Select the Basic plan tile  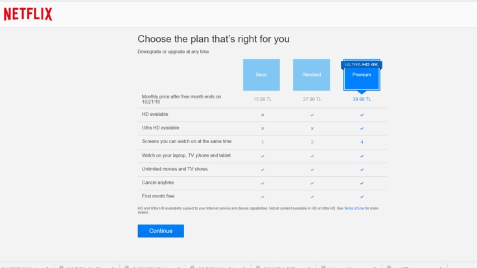[x=261, y=74]
